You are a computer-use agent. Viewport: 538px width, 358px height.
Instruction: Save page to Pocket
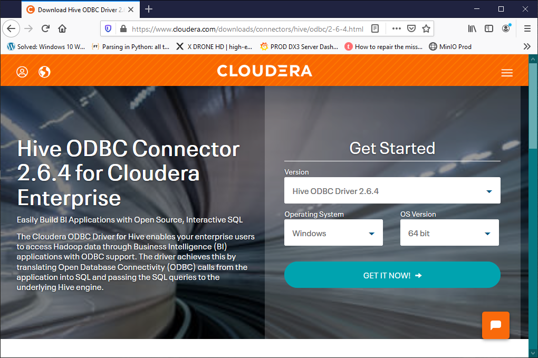click(411, 28)
